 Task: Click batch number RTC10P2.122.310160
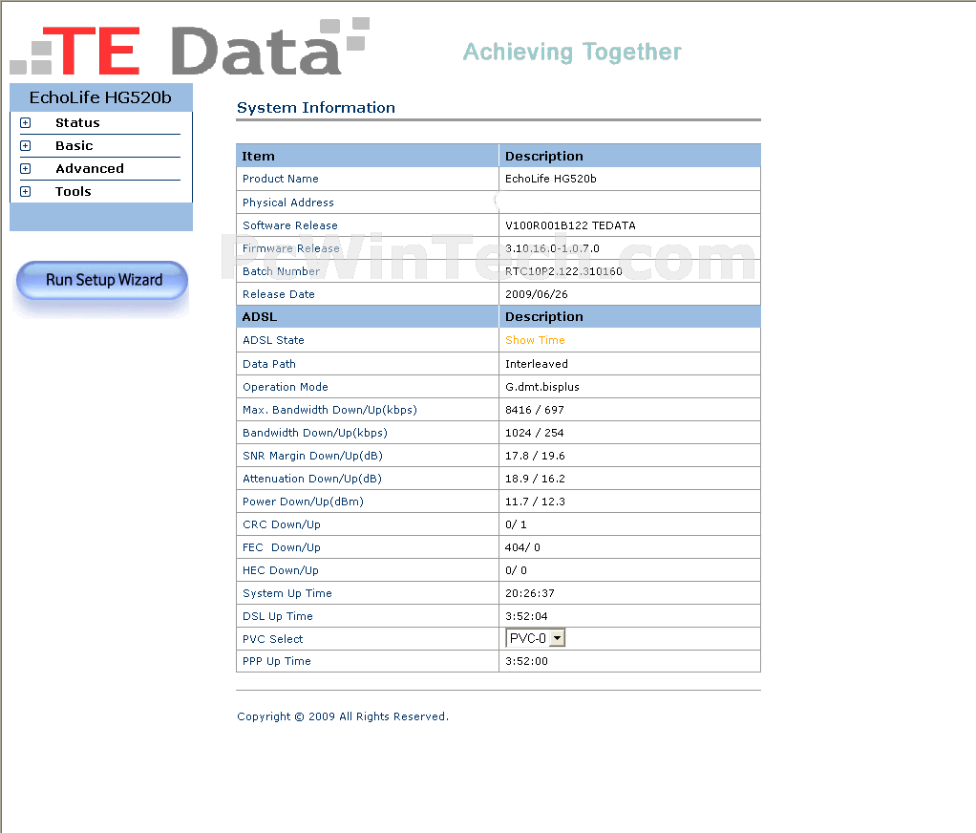pyautogui.click(x=563, y=271)
